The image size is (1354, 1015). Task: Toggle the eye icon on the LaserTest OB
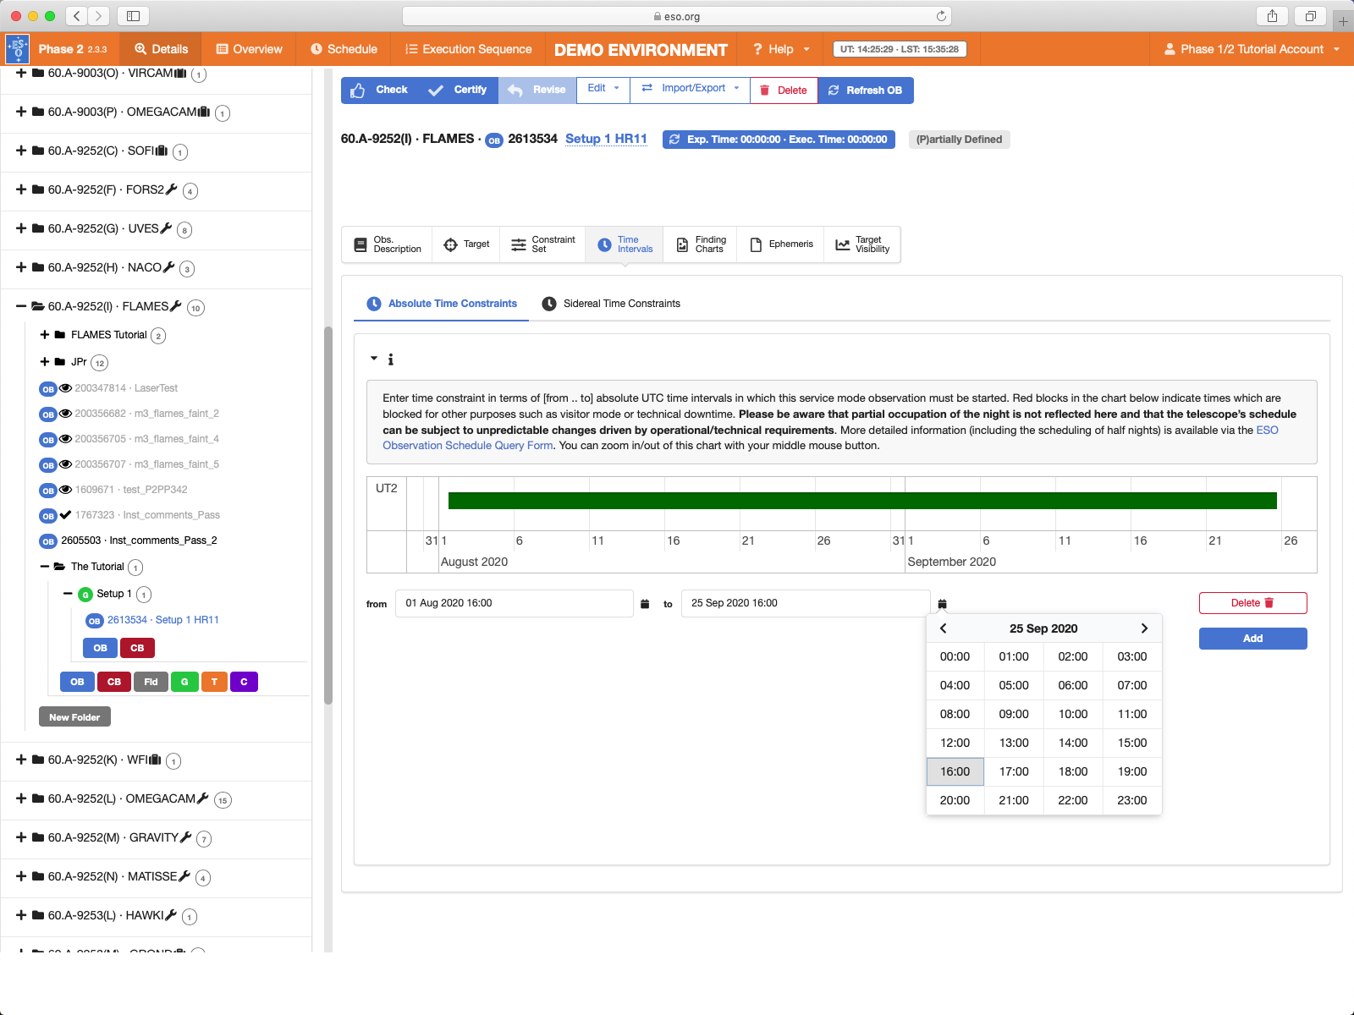[65, 388]
